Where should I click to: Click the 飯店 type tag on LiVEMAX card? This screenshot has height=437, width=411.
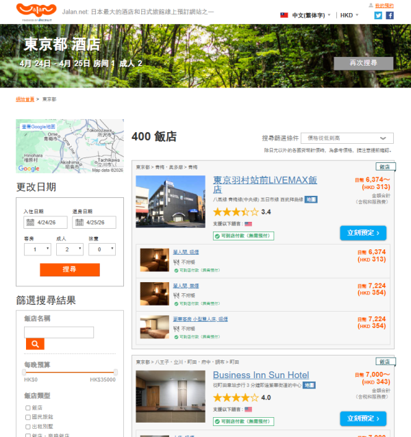385,166
